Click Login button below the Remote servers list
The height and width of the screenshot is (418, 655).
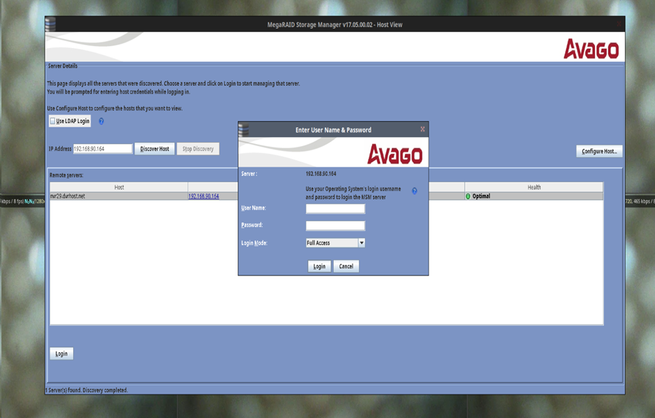click(x=61, y=353)
